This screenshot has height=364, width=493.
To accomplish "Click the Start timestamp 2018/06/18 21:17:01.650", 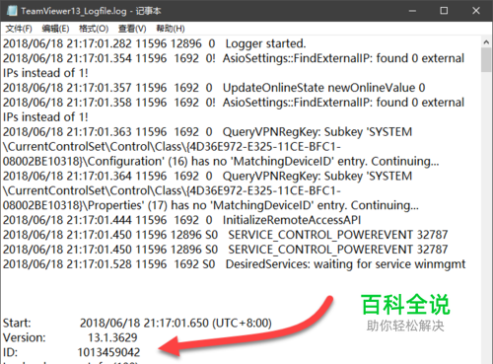I will click(x=144, y=324).
